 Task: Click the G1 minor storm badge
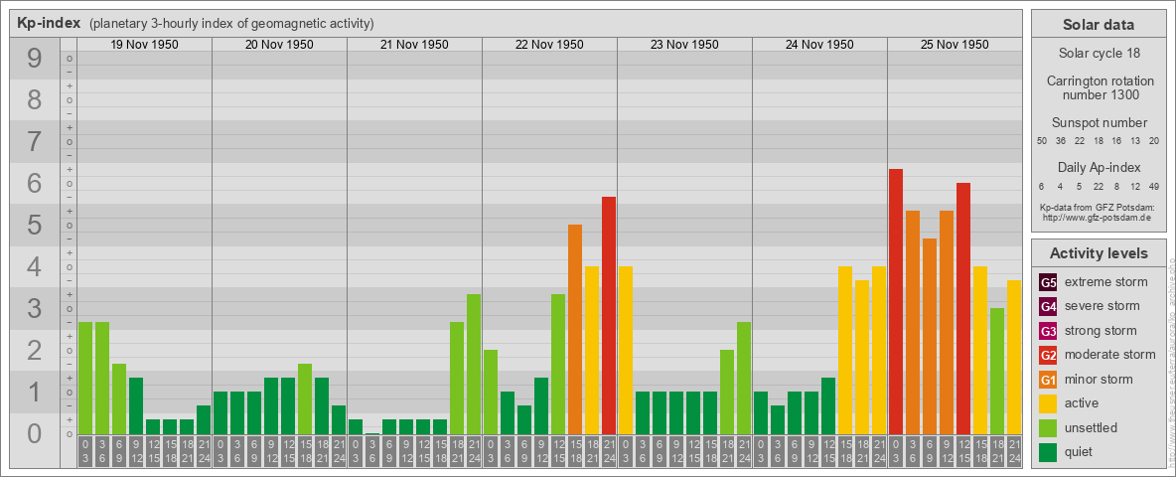(x=1048, y=380)
